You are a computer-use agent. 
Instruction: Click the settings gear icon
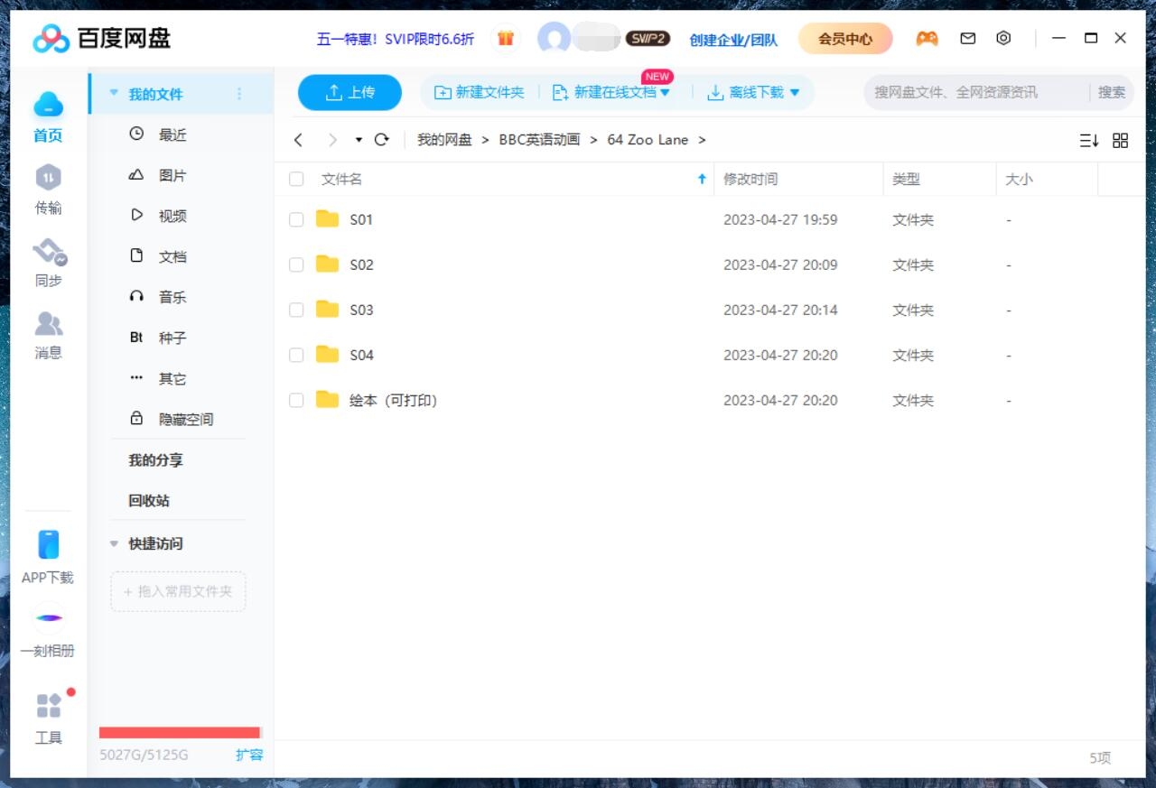[1003, 38]
